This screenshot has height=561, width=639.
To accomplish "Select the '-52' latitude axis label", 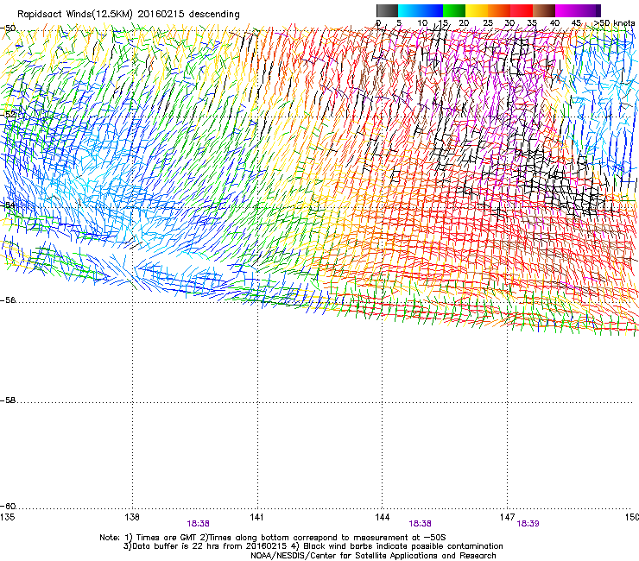I will pos(8,115).
